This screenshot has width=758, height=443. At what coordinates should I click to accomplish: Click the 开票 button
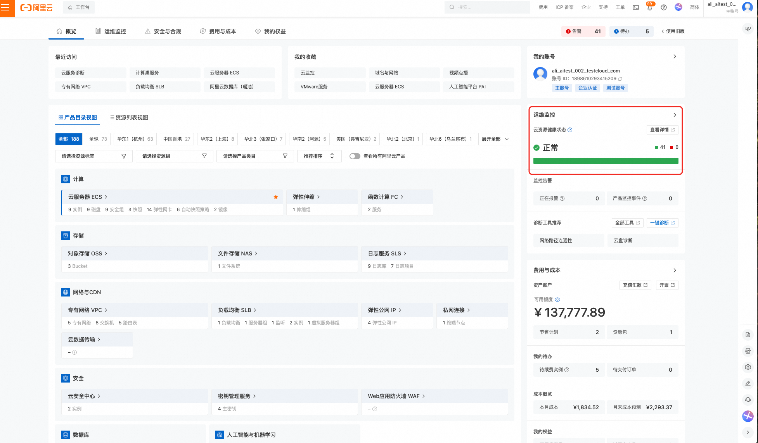pos(667,285)
